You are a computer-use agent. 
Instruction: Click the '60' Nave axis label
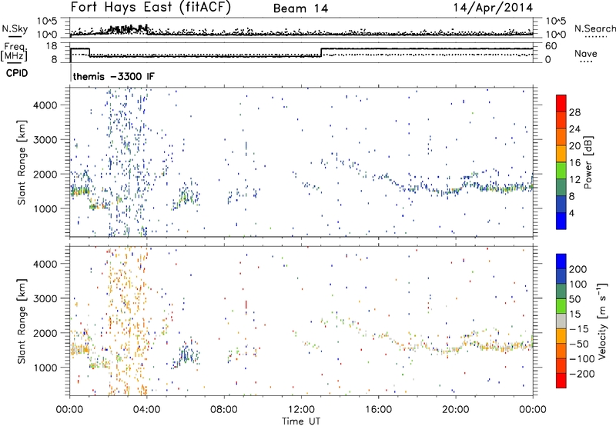[551, 46]
